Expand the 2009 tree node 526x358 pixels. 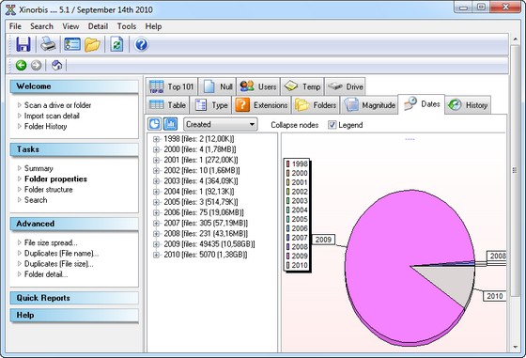[156, 244]
